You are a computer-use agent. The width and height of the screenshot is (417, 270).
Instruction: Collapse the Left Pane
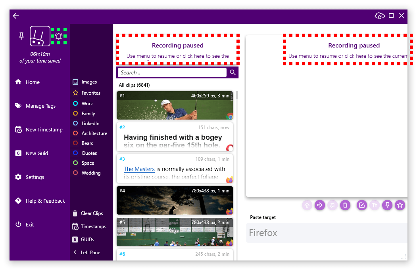coord(87,253)
